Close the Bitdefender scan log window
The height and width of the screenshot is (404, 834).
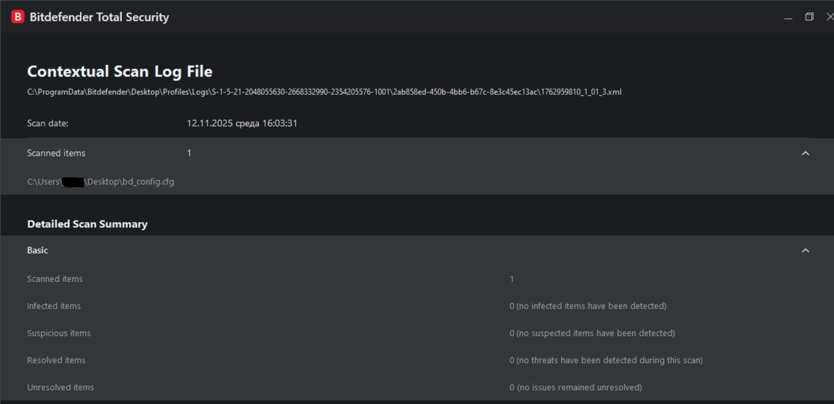(830, 17)
